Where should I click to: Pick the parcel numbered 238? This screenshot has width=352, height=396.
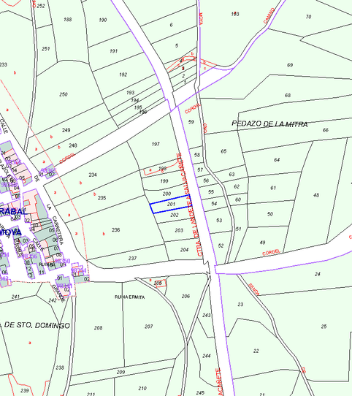coord(60,368)
